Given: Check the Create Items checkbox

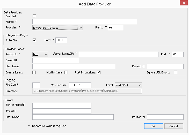Looking at the screenshot, I should coord(34,72).
